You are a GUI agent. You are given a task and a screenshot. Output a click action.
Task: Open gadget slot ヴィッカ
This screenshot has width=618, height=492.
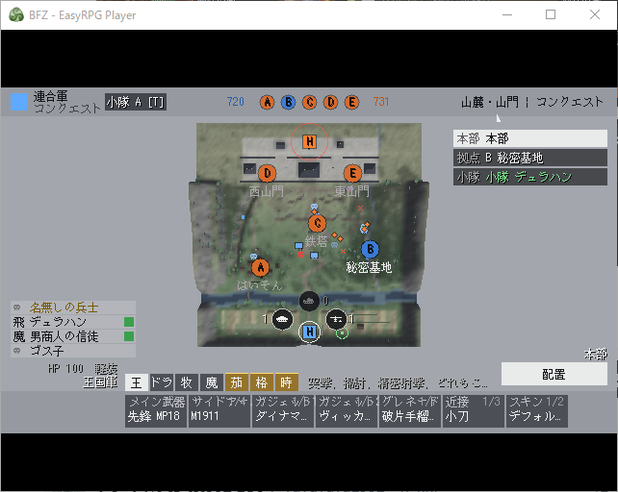click(x=347, y=411)
